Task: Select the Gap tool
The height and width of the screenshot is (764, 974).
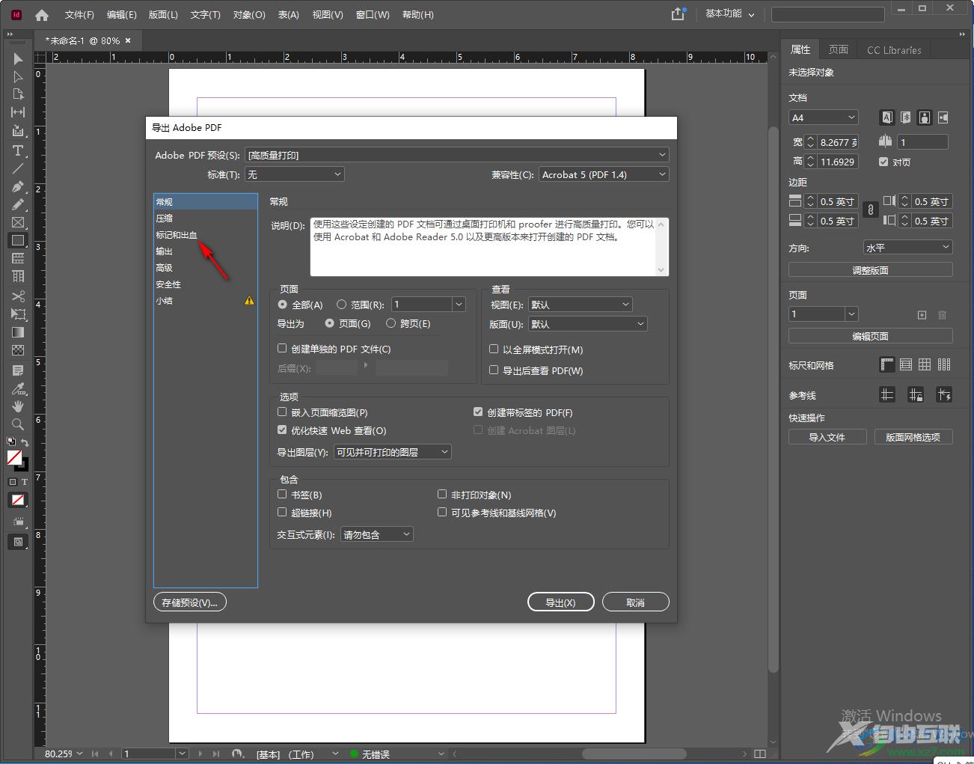Action: point(18,112)
